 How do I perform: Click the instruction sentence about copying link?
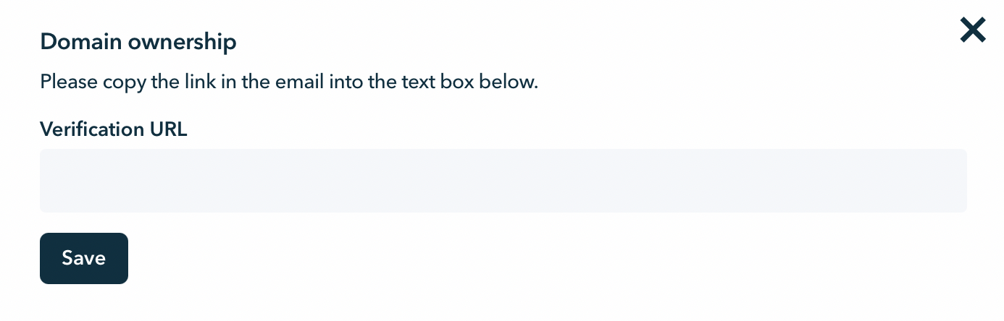289,82
